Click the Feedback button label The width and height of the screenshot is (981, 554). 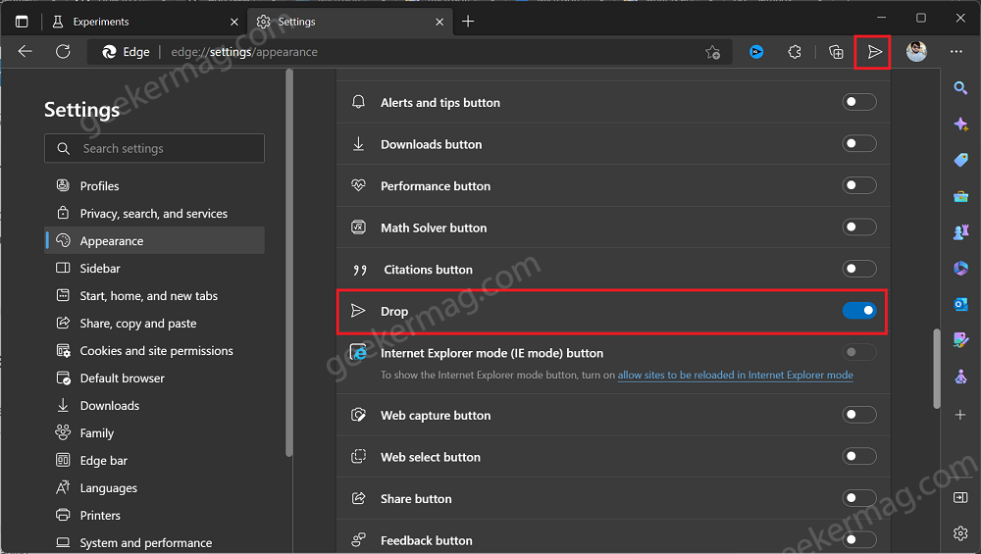pos(426,541)
